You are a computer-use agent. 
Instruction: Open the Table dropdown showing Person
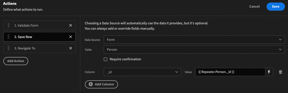194,49
